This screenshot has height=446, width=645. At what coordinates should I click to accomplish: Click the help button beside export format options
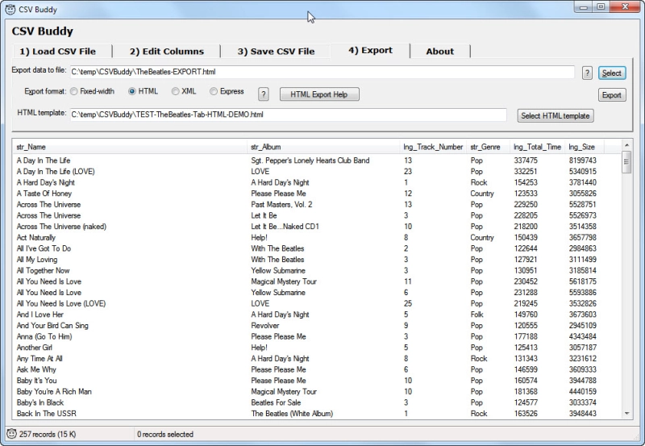click(264, 94)
